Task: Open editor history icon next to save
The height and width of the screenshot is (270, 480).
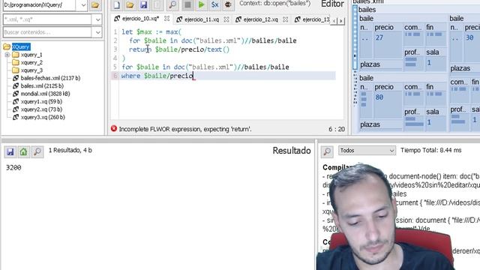Action: point(157,4)
